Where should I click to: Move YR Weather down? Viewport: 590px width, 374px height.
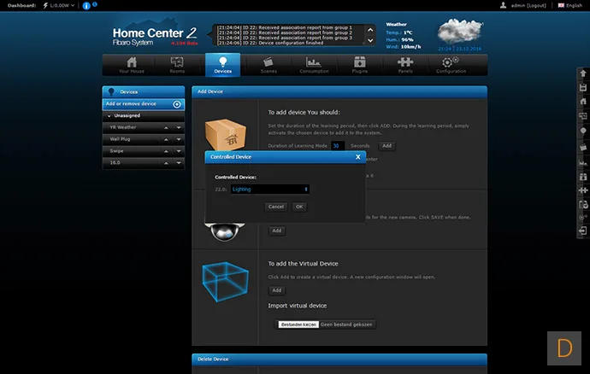click(x=179, y=128)
